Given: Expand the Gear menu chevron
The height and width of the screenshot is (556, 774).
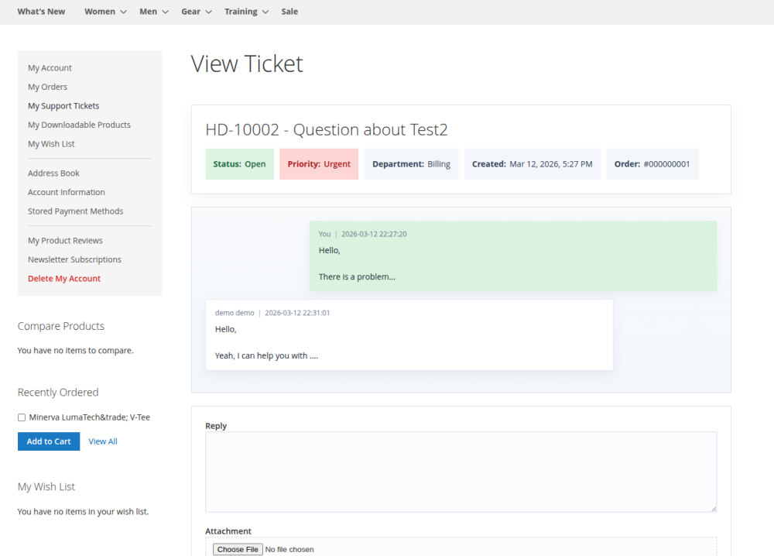Looking at the screenshot, I should pos(208,12).
